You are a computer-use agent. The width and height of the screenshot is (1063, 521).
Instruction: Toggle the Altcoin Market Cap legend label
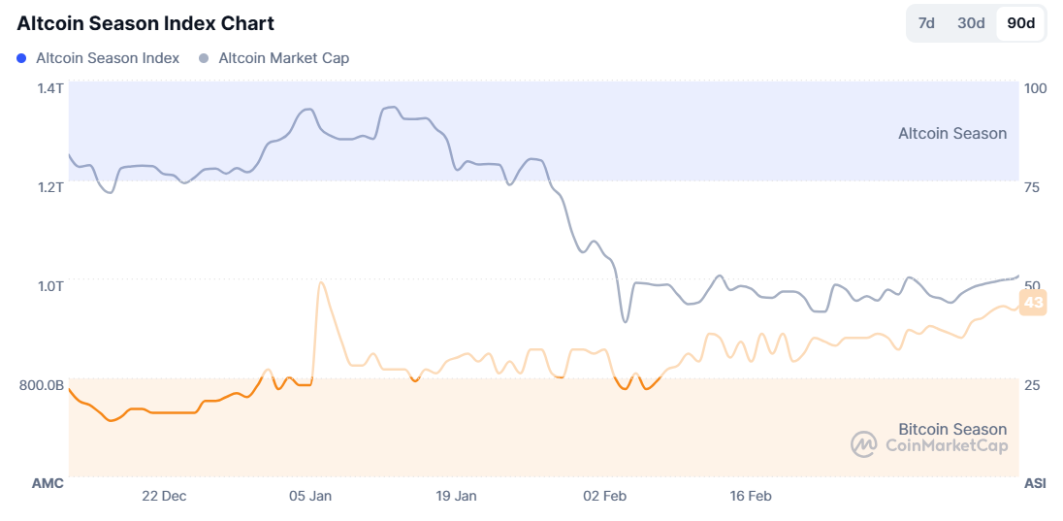point(283,58)
